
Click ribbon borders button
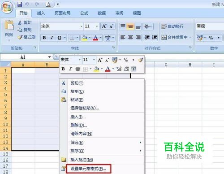72,38
